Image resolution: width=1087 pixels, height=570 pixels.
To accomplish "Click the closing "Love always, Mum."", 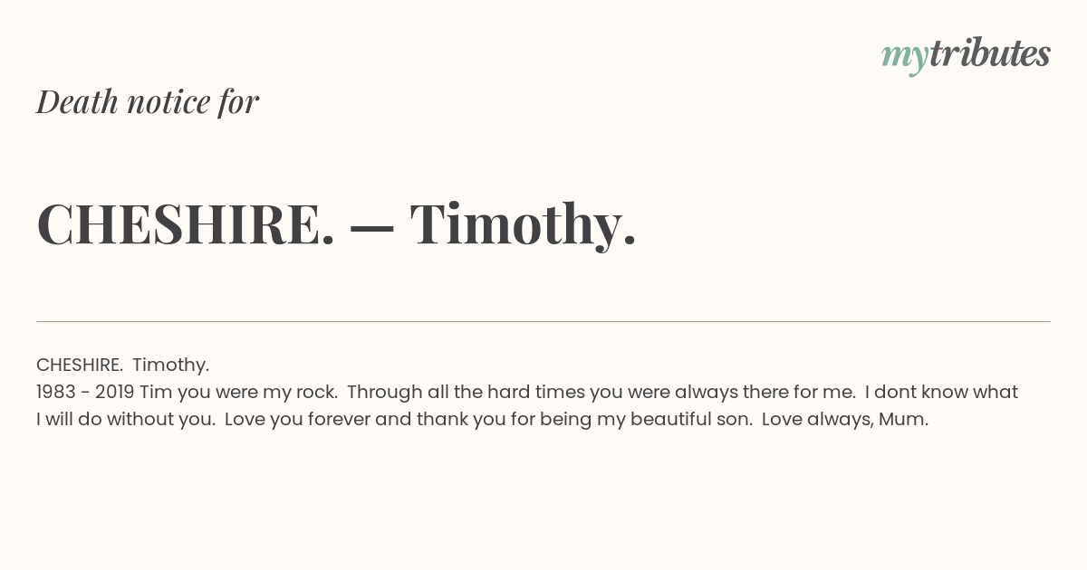I will tap(845, 420).
